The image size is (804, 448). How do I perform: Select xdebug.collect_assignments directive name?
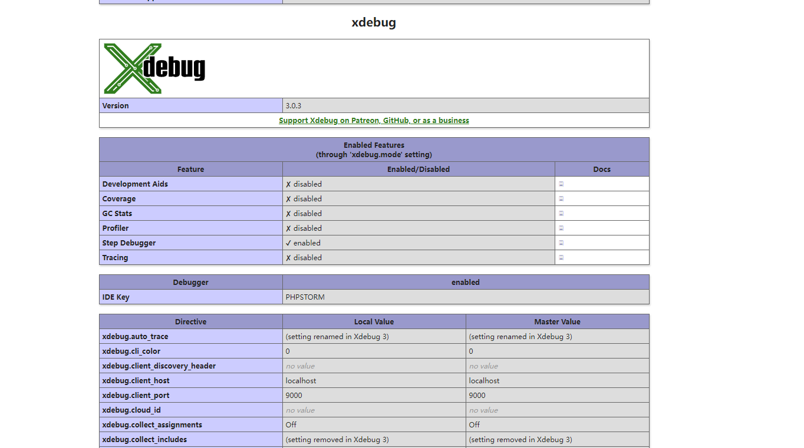(152, 425)
